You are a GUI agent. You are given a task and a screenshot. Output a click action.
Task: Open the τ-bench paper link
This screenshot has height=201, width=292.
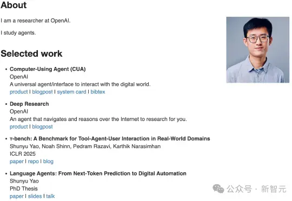pyautogui.click(x=17, y=162)
